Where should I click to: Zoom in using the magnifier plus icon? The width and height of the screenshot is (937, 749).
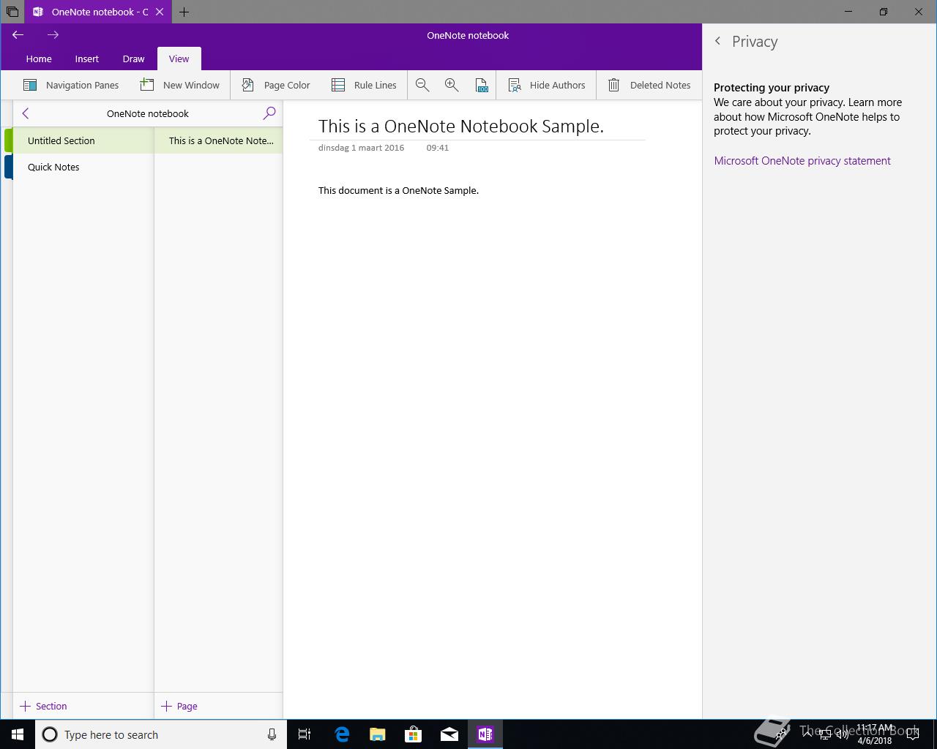452,85
